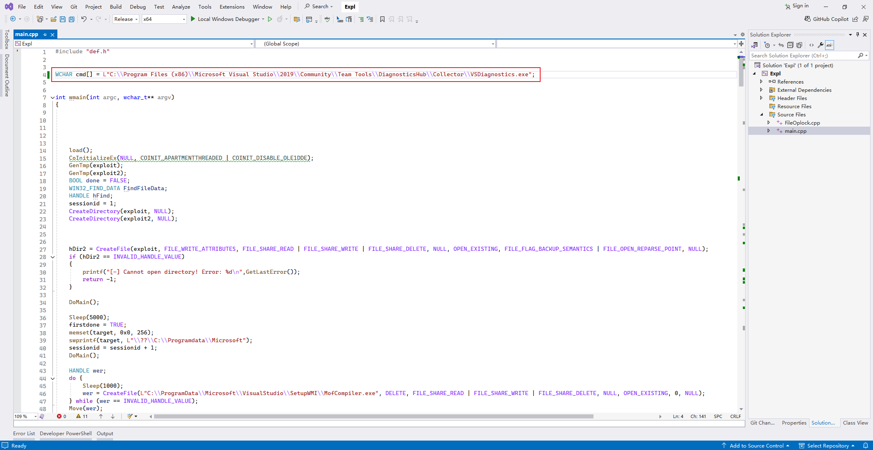The image size is (873, 450).
Task: Expand the Header Files folder
Action: click(762, 98)
